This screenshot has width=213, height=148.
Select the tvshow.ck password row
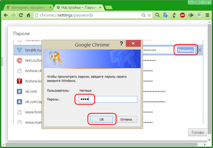[108, 71]
